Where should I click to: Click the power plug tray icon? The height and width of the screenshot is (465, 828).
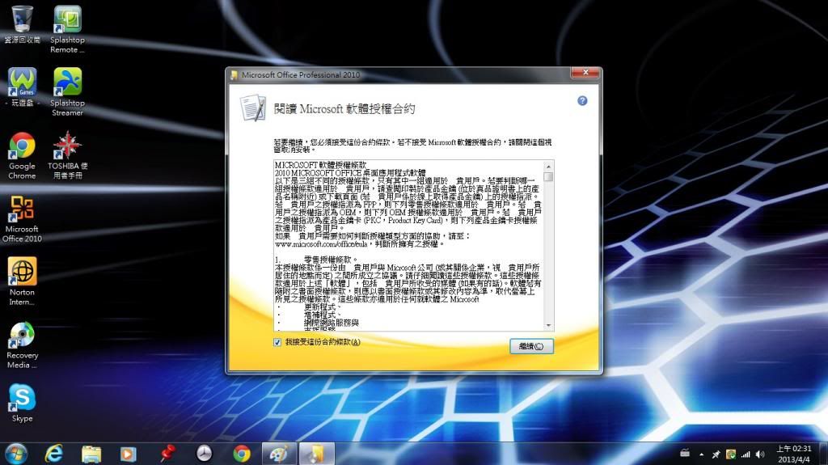(716, 454)
